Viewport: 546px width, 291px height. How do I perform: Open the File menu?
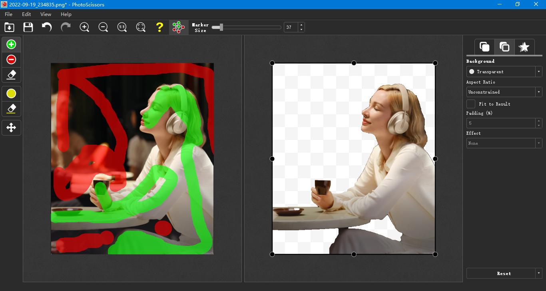[x=8, y=14]
